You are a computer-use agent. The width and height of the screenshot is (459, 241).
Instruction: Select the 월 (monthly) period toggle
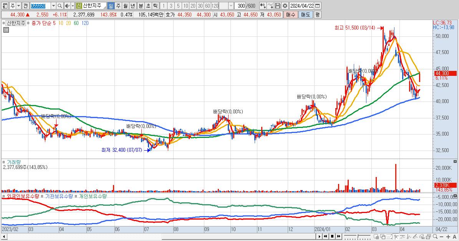pos(125,5)
